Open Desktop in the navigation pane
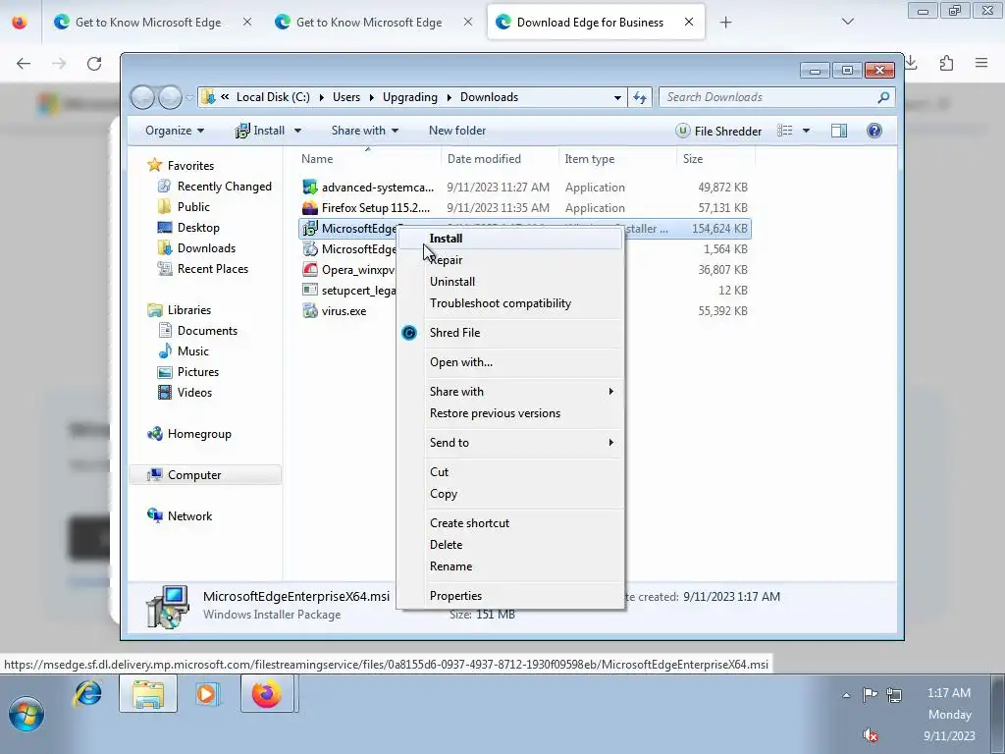Screen dimensions: 1005x754 point(198,228)
